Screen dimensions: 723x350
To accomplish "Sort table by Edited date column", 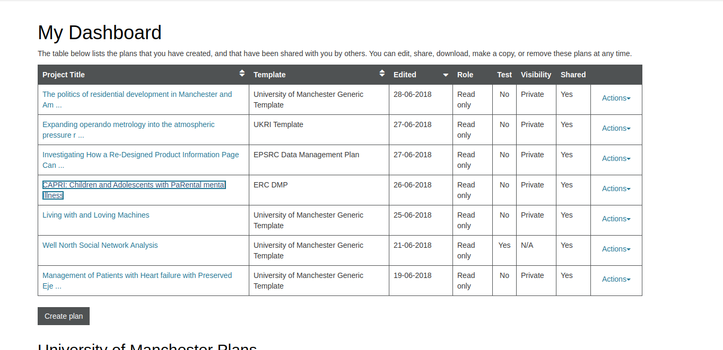I will click(445, 75).
